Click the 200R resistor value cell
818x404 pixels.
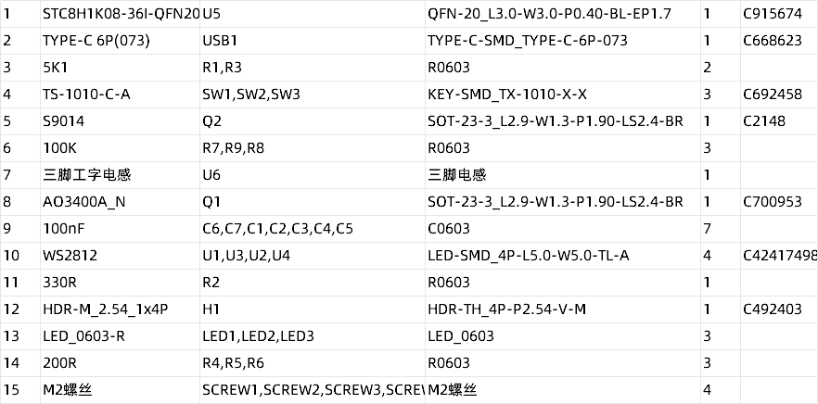coord(120,363)
